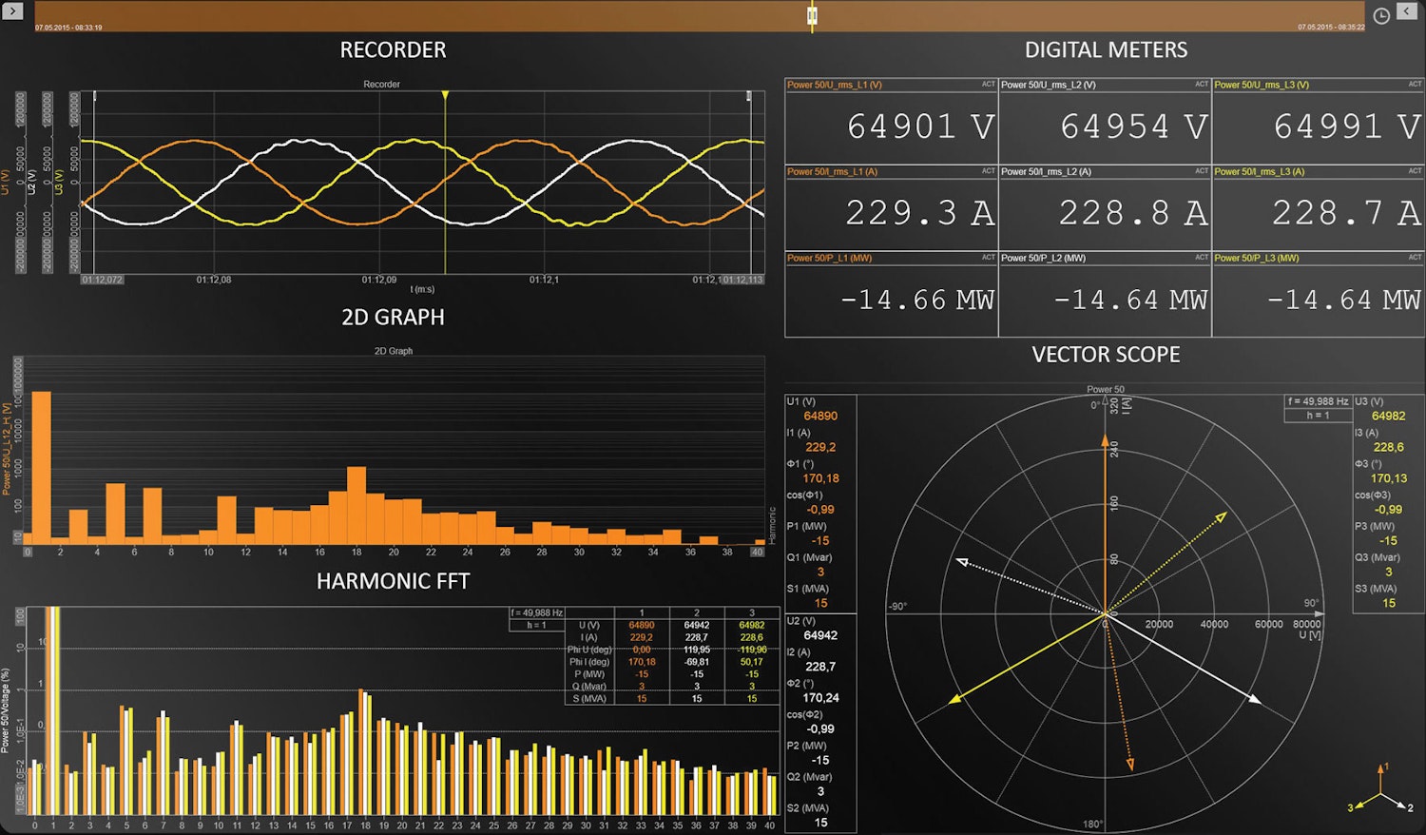Click Φ3 value 170,13 in vector scope
Viewport: 1426px width, 835px height.
point(1388,478)
